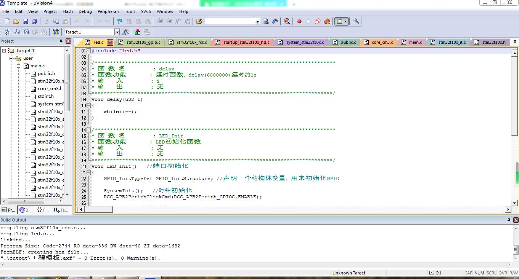This screenshot has height=279, width=519.
Task: Kill all breakpoints icon
Action: pos(327,21)
